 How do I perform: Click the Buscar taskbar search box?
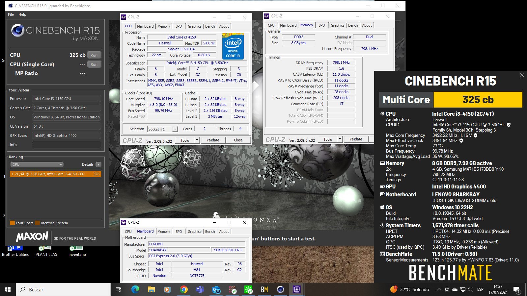tap(63, 289)
